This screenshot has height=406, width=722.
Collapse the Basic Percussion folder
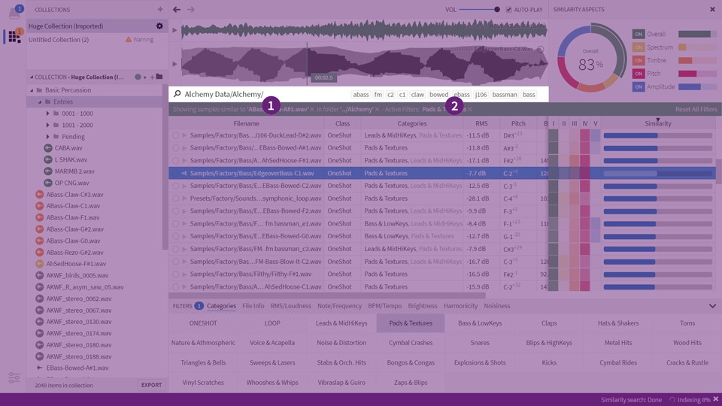coord(32,90)
